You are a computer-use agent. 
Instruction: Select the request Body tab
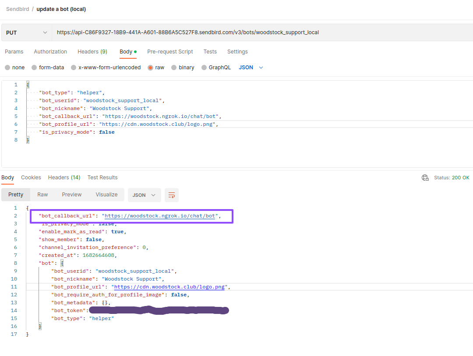pyautogui.click(x=128, y=52)
